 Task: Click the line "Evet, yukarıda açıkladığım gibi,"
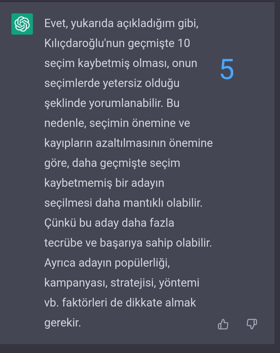coord(121,24)
